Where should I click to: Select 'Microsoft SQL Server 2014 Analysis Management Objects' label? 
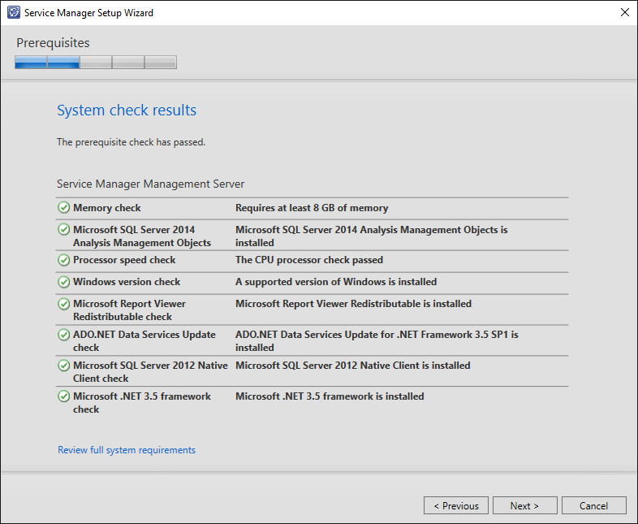pyautogui.click(x=142, y=236)
